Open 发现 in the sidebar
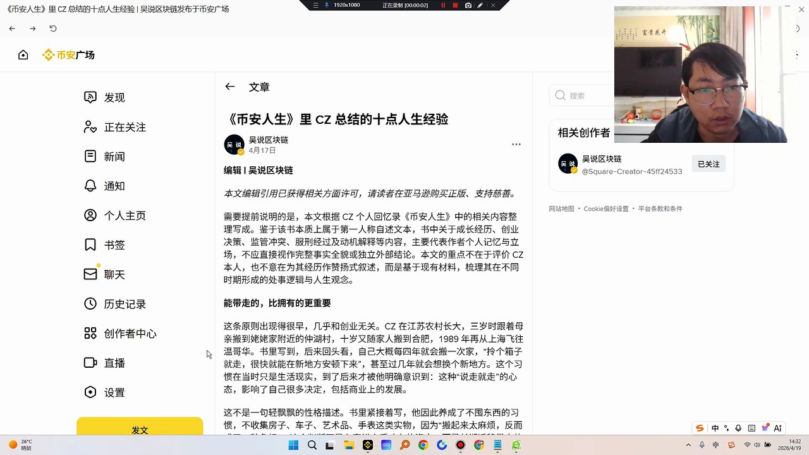The image size is (809, 455). click(105, 97)
